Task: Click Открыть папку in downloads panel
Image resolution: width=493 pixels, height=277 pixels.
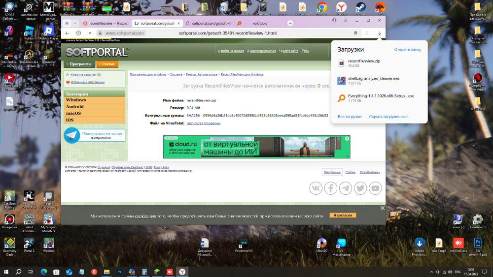Action: pos(408,50)
